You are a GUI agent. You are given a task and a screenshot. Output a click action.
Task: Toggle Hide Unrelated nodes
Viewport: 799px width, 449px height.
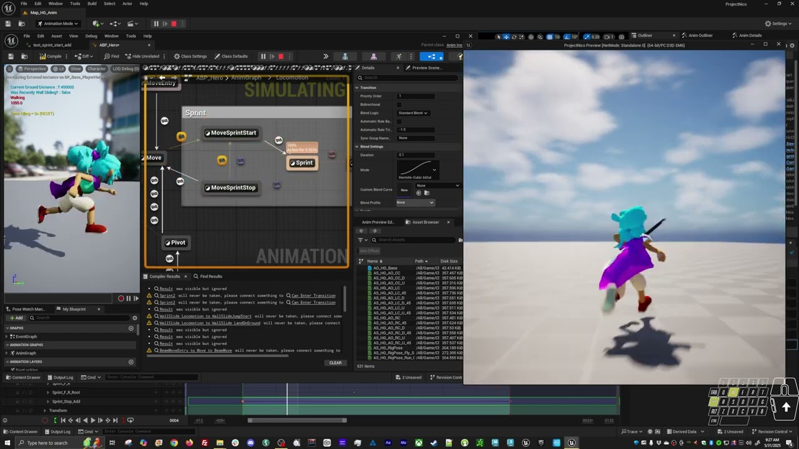[x=142, y=56]
